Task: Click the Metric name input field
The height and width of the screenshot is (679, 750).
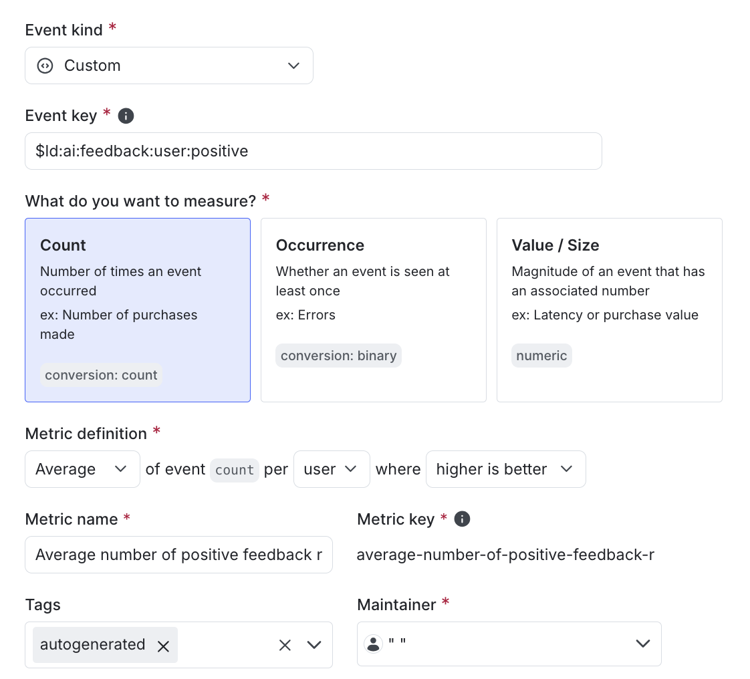Action: [x=178, y=555]
